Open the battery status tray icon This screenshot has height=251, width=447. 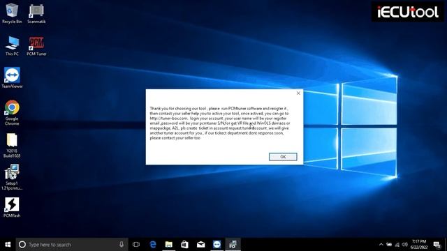[389, 245]
